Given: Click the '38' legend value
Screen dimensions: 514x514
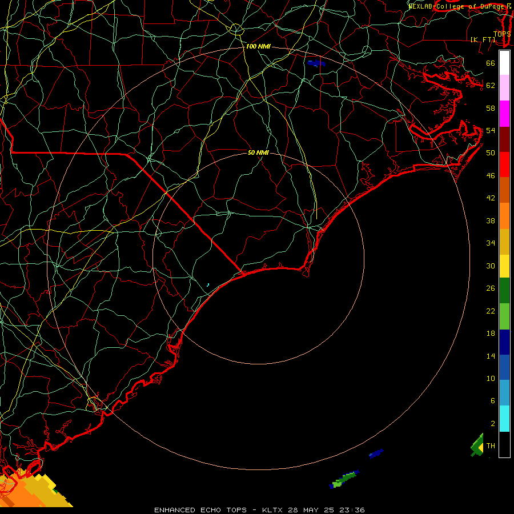Looking at the screenshot, I should coord(491,220).
